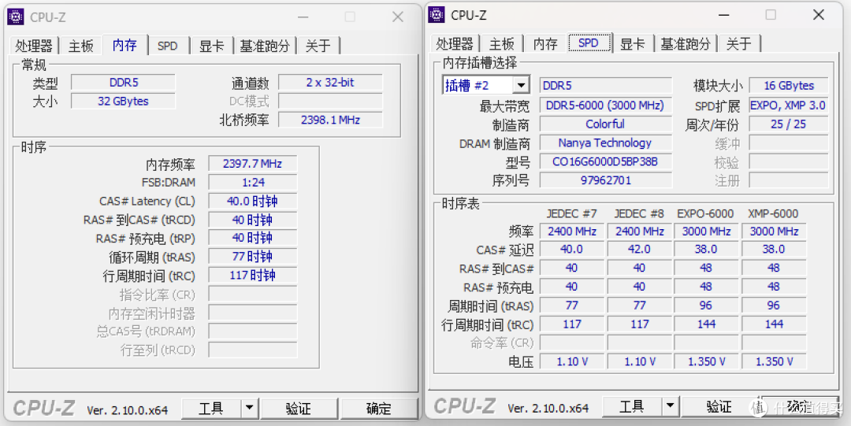Close the left CPU-Z window
The height and width of the screenshot is (426, 851).
coord(398,17)
